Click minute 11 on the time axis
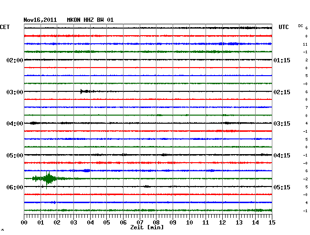The height and width of the screenshot is (235, 310). (x=206, y=223)
